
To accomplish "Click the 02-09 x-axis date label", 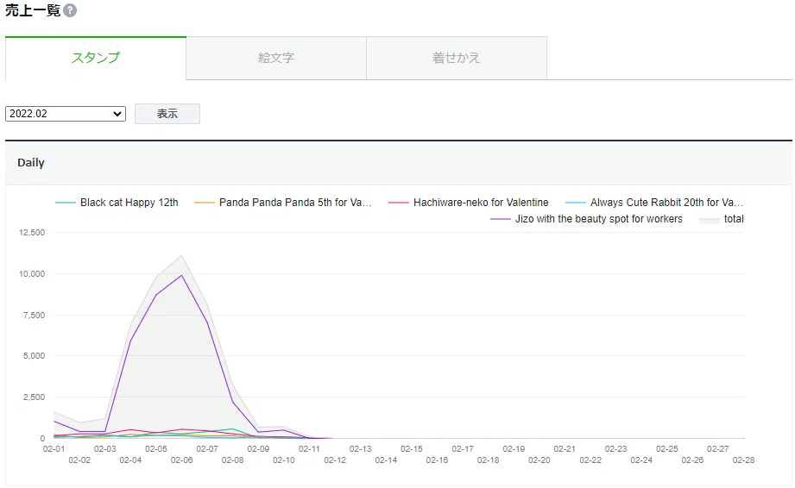I will point(258,449).
